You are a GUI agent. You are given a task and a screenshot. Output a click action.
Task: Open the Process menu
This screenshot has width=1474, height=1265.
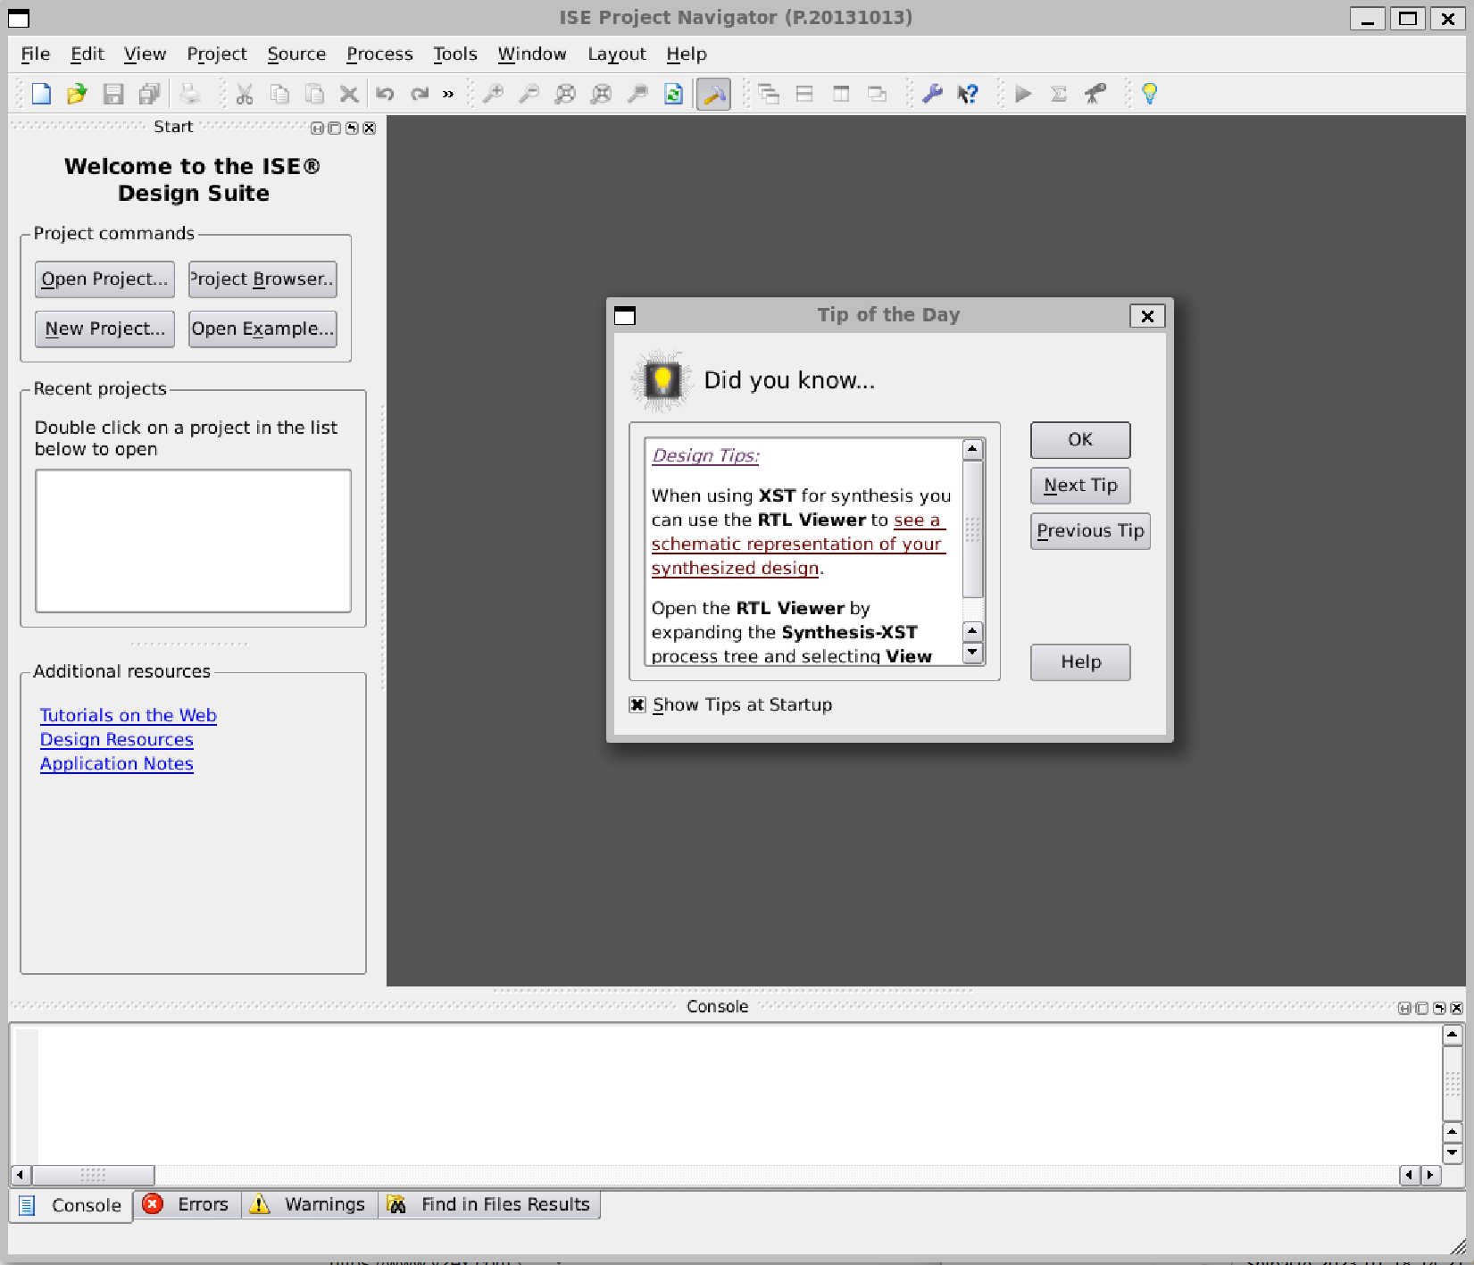click(379, 54)
